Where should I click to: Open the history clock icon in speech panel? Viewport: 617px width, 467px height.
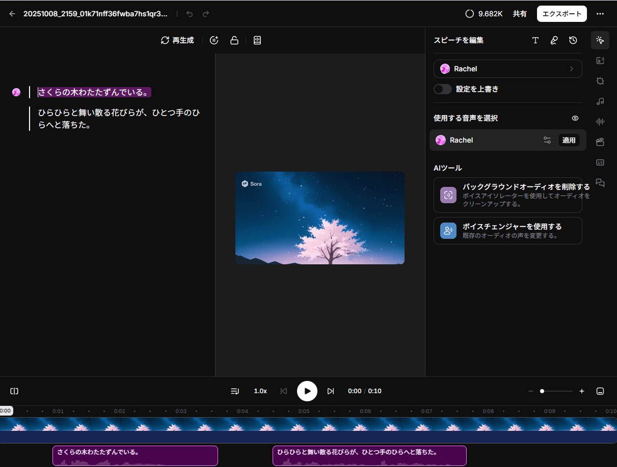click(x=573, y=40)
